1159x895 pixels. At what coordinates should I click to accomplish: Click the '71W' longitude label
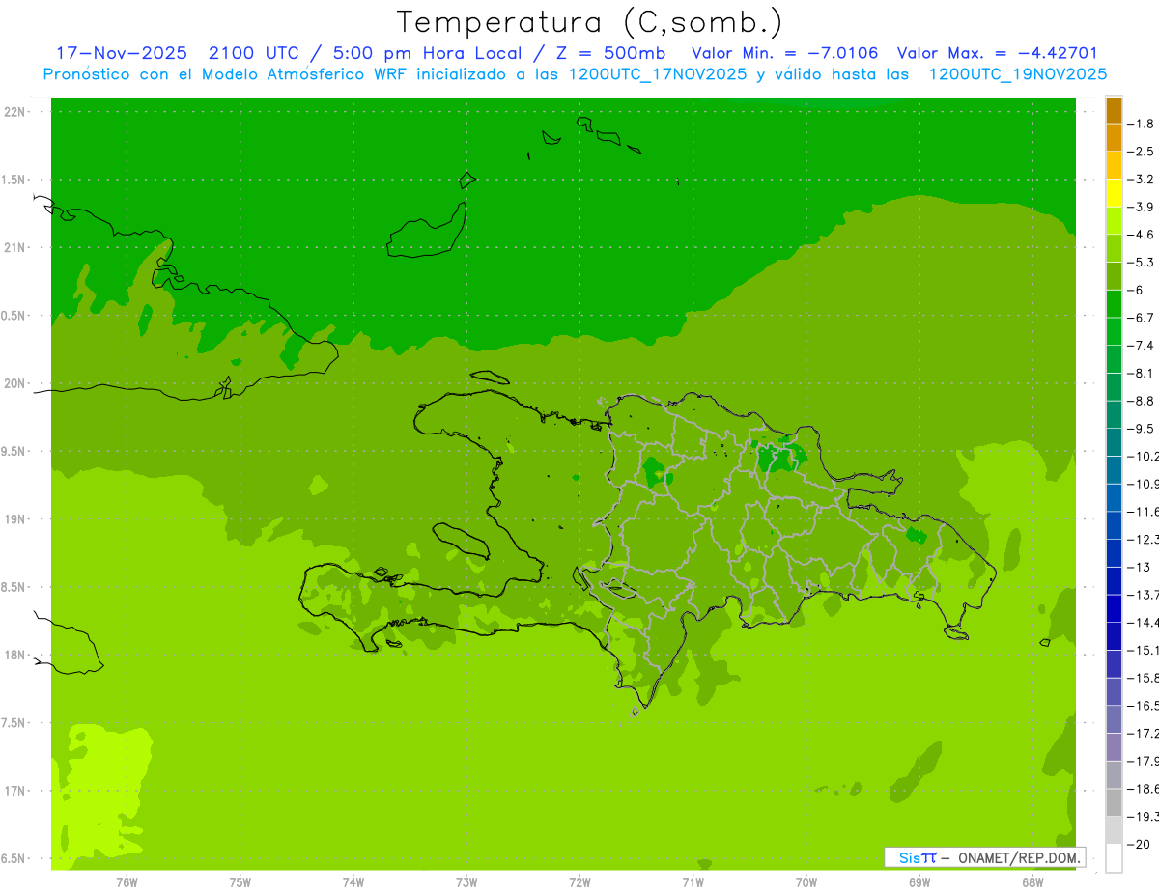tap(693, 882)
